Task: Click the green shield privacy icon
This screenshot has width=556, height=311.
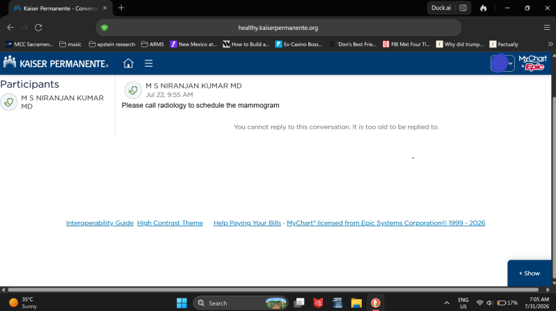Action: point(104,28)
